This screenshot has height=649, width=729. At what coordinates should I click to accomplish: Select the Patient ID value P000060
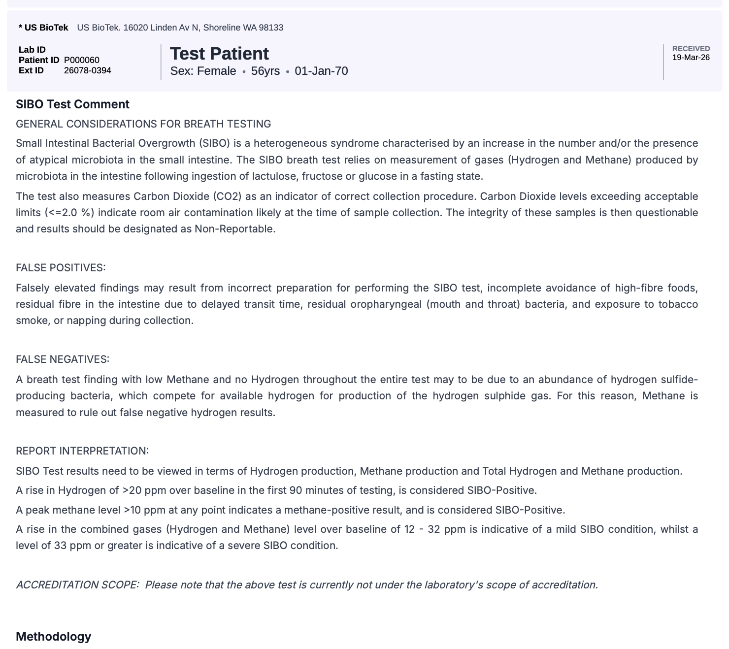point(82,60)
